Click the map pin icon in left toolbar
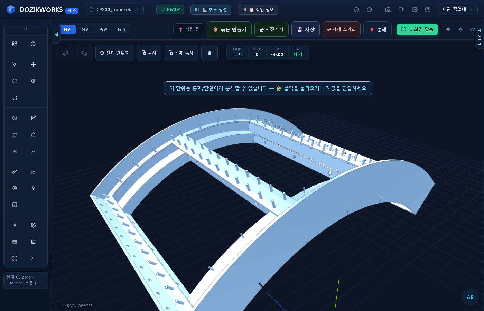The width and height of the screenshot is (484, 311). click(33, 188)
